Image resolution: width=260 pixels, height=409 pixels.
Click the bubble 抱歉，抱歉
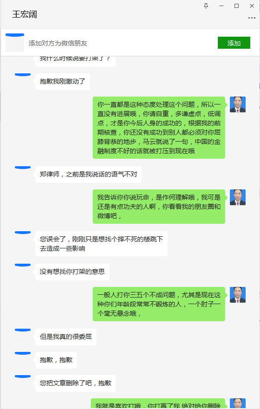[56, 360]
